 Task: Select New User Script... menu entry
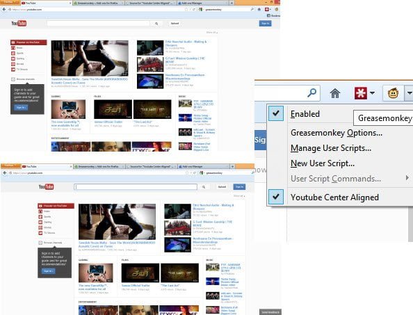point(323,163)
